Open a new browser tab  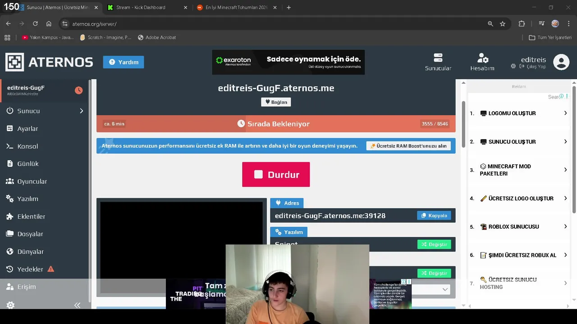tap(288, 7)
